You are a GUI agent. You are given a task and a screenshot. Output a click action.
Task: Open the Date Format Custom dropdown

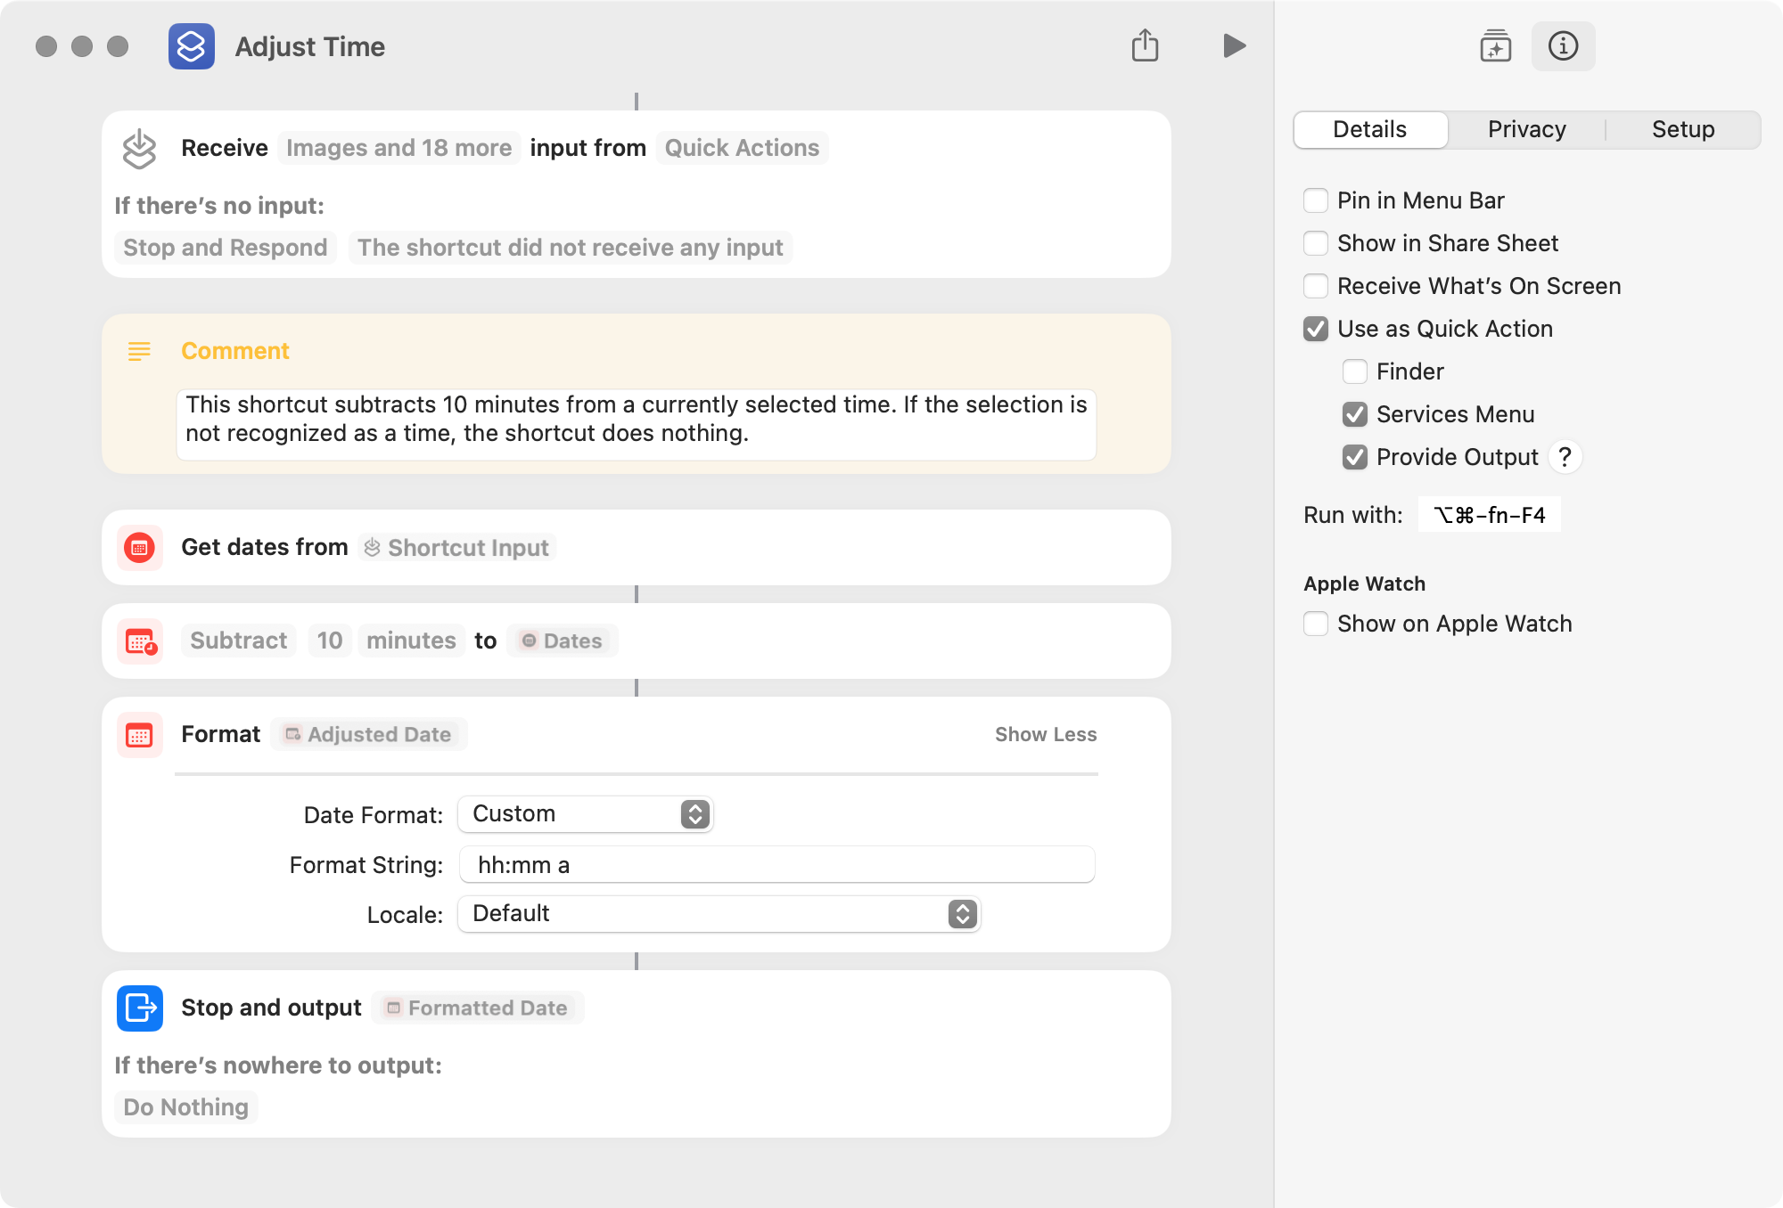[586, 814]
